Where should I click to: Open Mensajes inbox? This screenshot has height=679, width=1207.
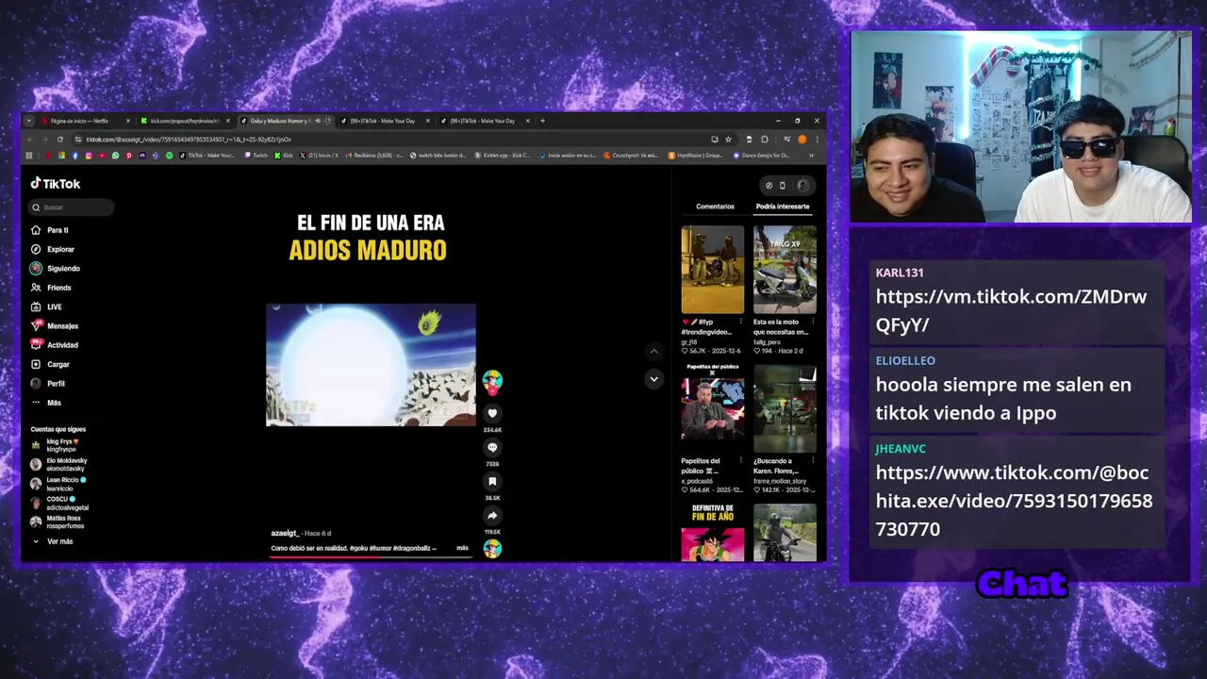(x=54, y=326)
